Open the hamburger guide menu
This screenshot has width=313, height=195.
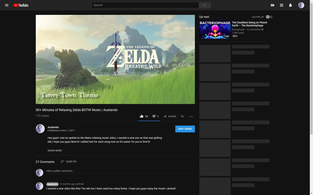tap(7, 5)
